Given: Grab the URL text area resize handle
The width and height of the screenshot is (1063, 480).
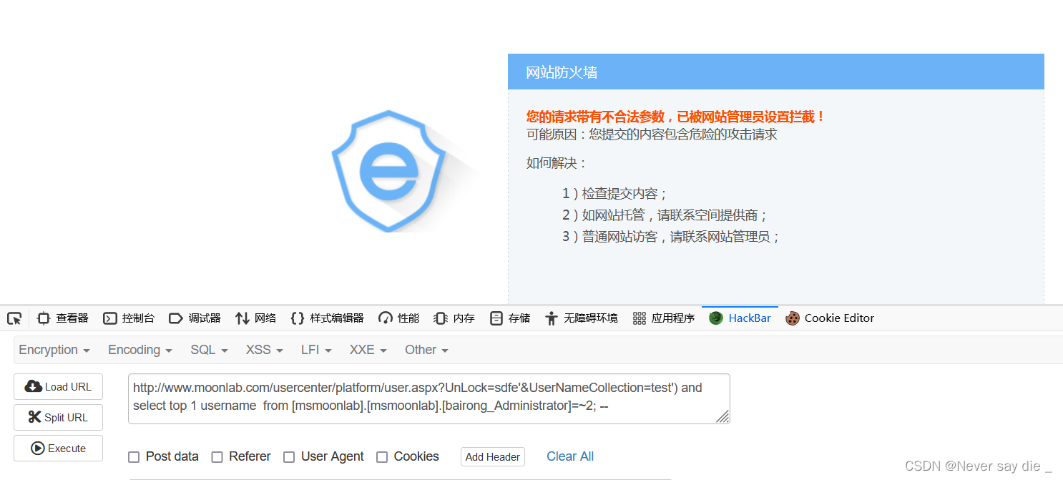Looking at the screenshot, I should click(722, 416).
